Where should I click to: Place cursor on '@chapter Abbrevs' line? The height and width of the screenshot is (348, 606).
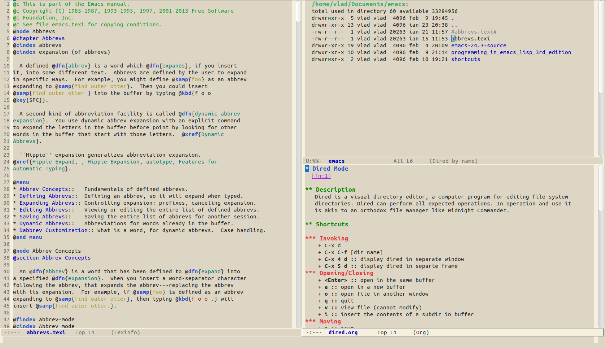coord(39,38)
